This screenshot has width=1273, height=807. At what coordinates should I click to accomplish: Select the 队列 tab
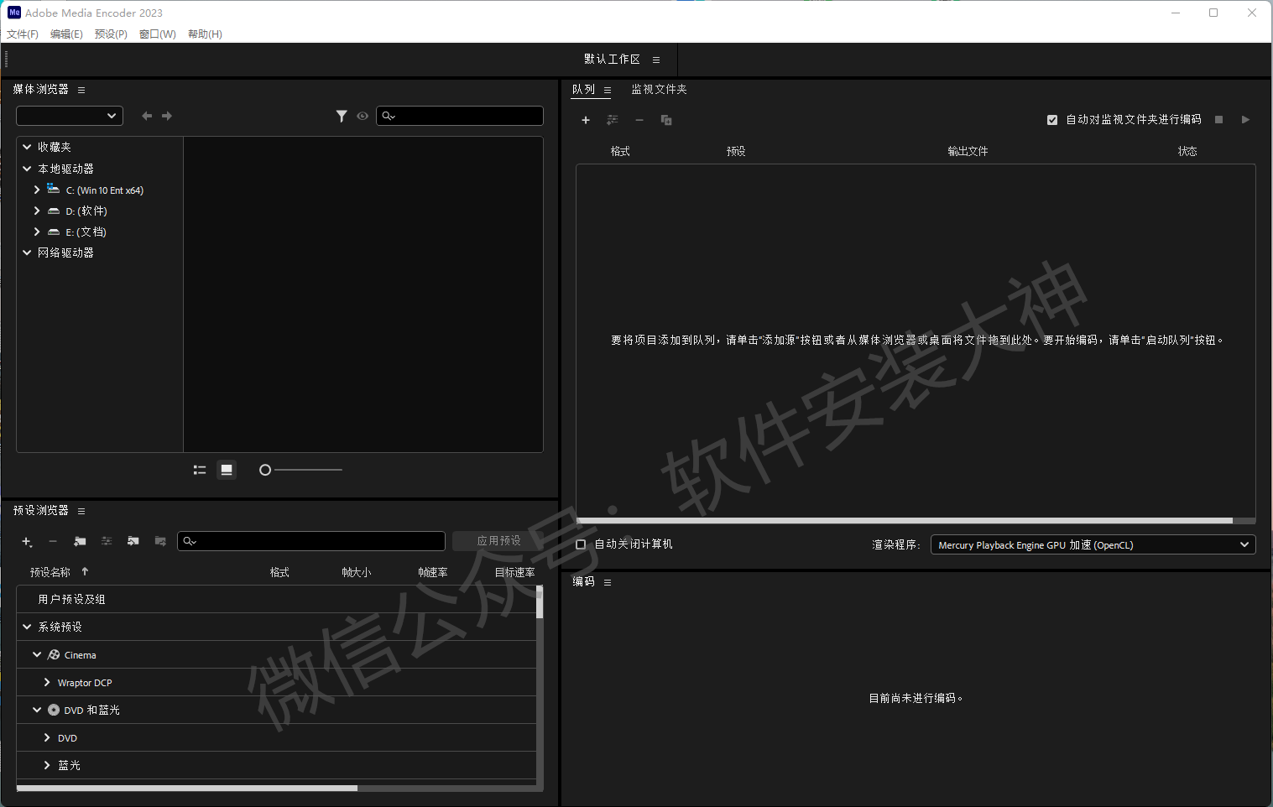pos(583,89)
